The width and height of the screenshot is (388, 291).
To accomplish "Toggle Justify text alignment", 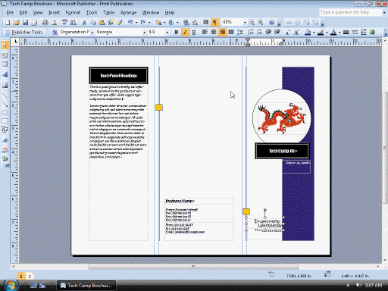I will tap(231, 32).
